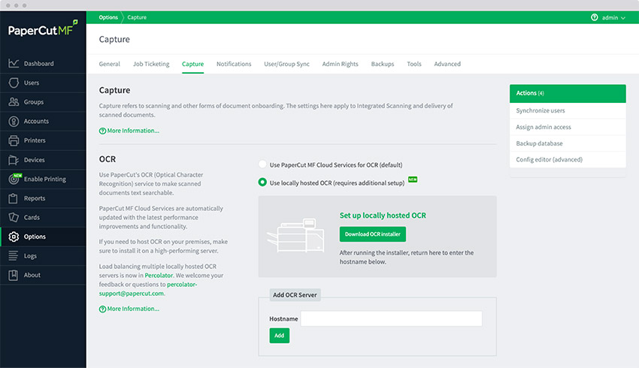Viewport: 639px width, 368px height.
Task: Click More Information link under OCR description
Action: [x=133, y=309]
